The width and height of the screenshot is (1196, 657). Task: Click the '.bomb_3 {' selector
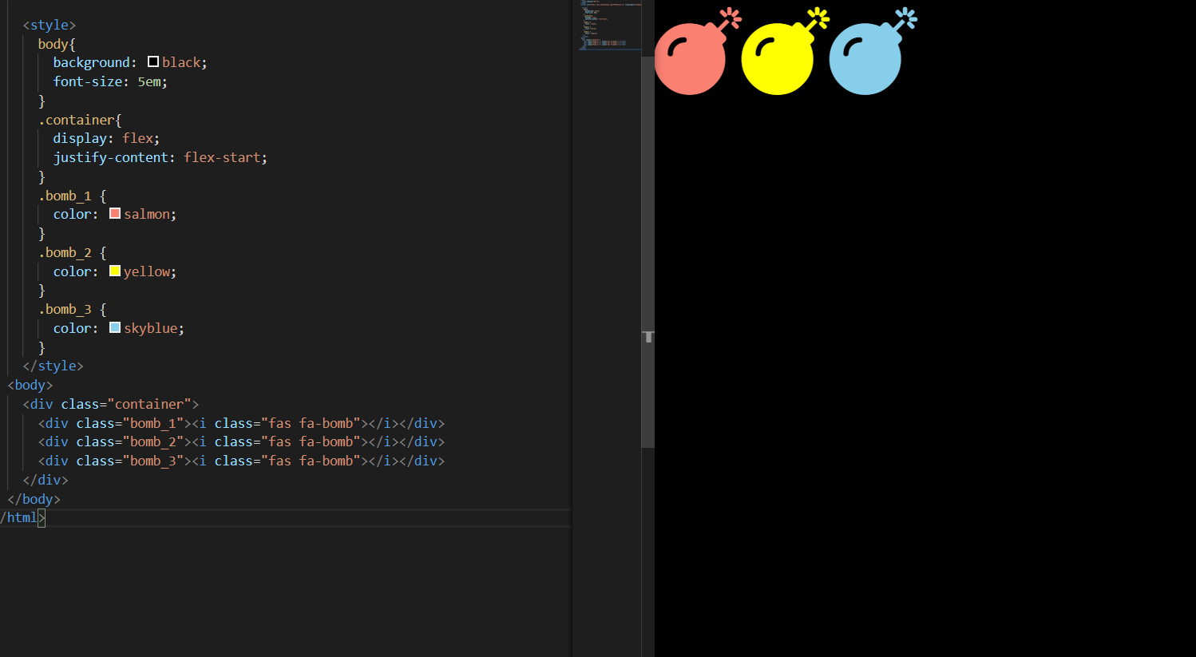tap(73, 309)
